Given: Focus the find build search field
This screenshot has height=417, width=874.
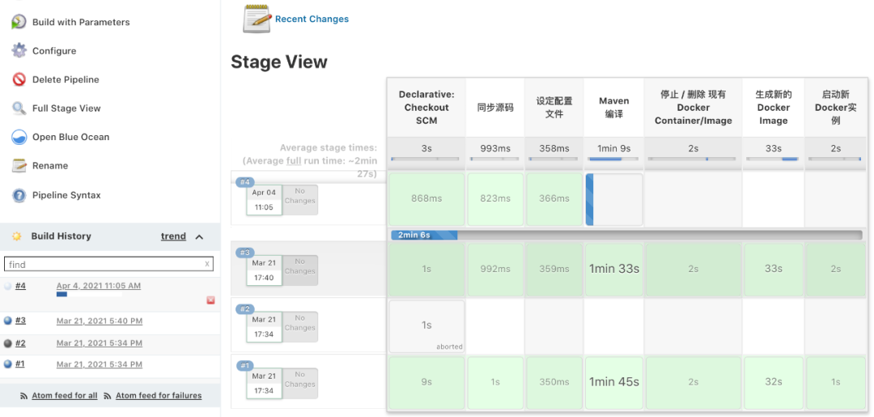Looking at the screenshot, I should click(x=108, y=264).
